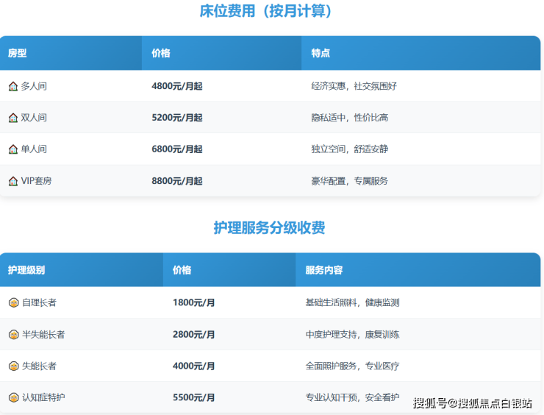This screenshot has height=415, width=544.
Task: Click the house icon beside 多人间
Action: pos(12,86)
